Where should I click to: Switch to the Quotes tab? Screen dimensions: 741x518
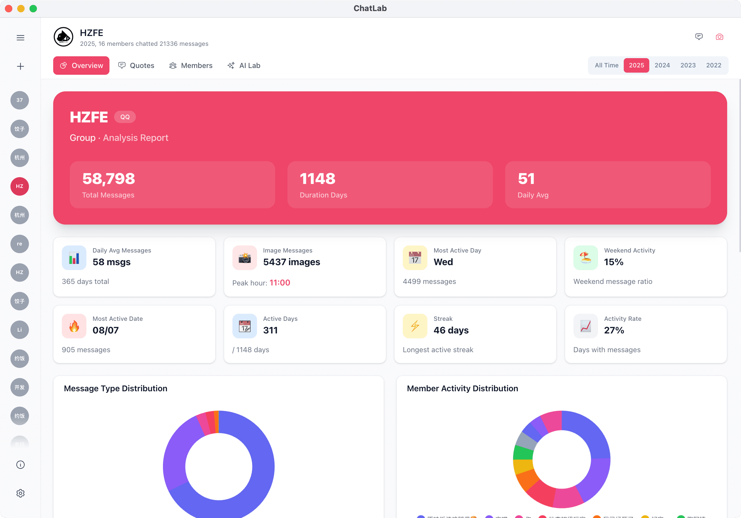coord(137,65)
